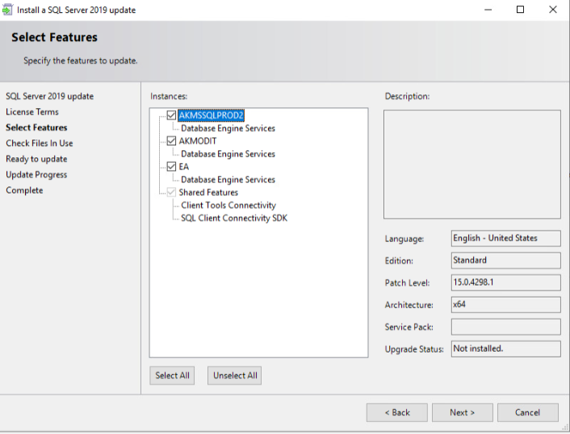The height and width of the screenshot is (434, 570).
Task: Go back with the < Back button
Action: [x=397, y=412]
